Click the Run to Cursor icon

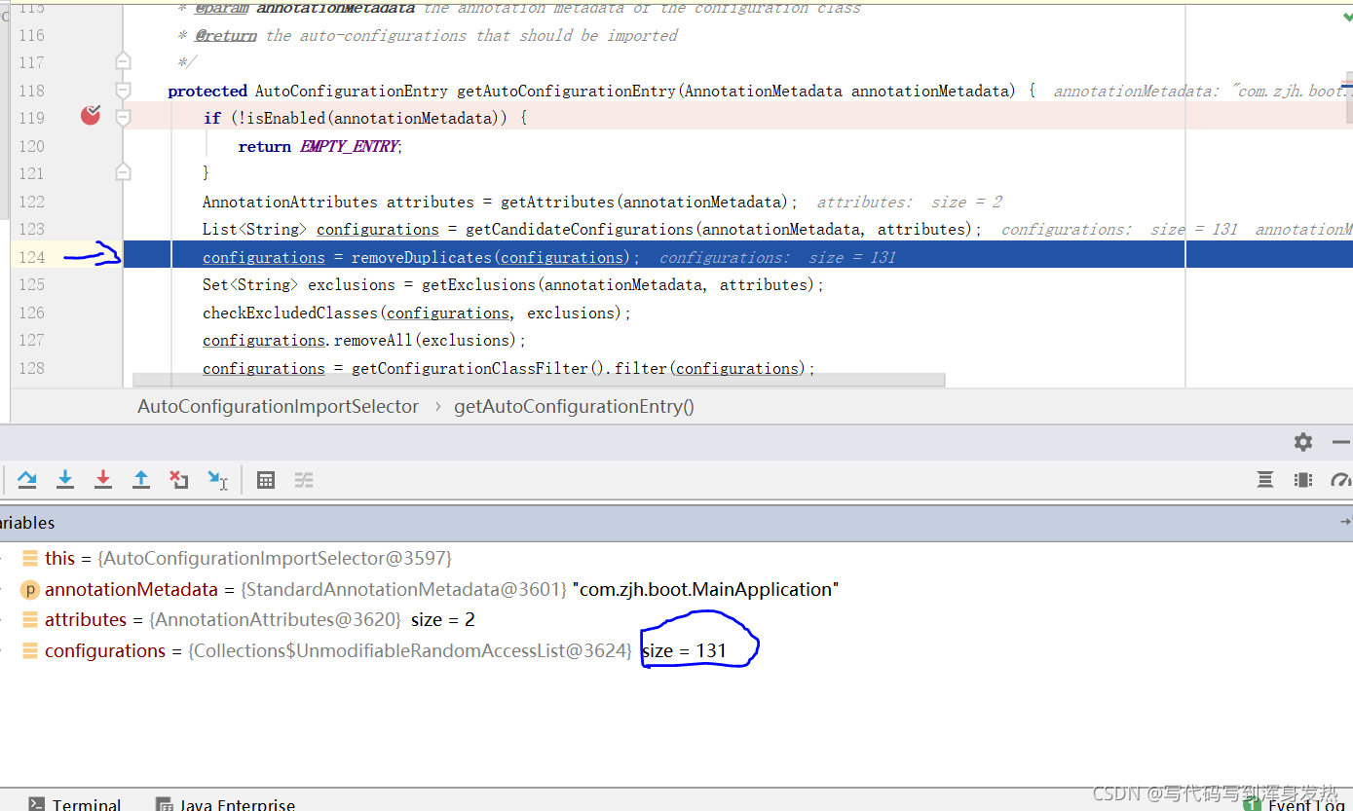click(217, 479)
